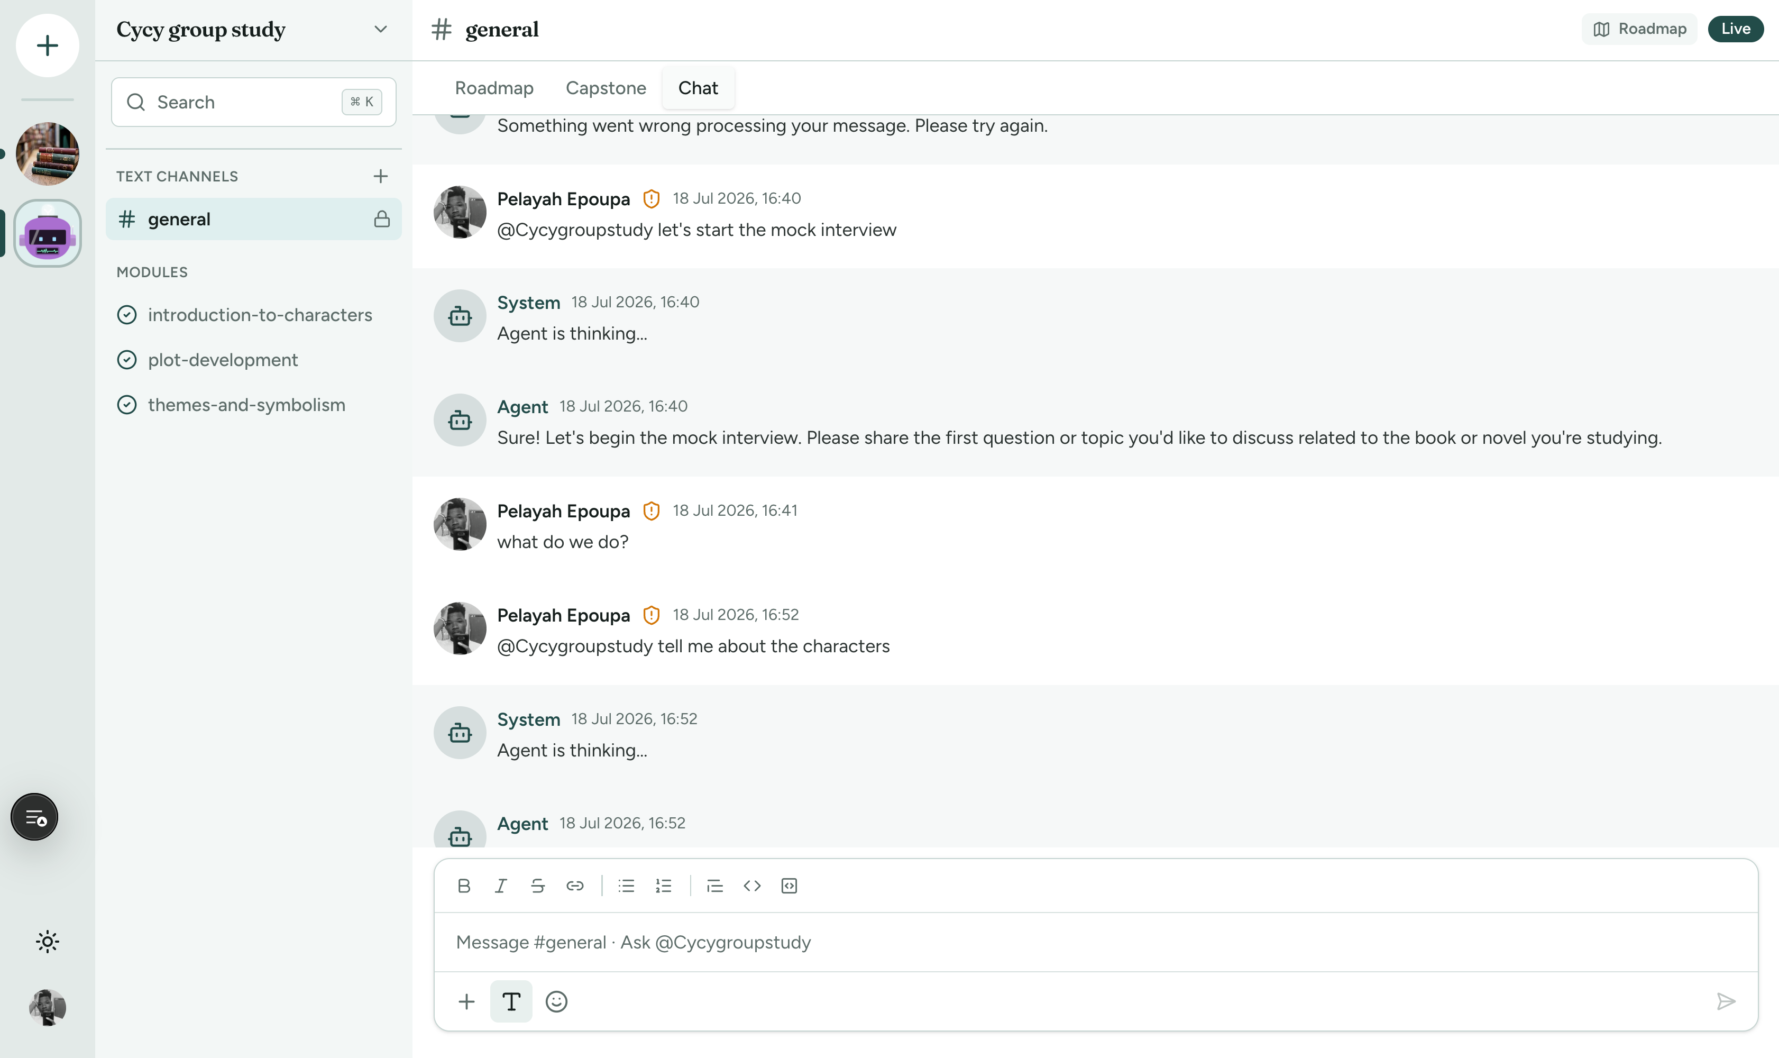Switch to the Roadmap tab

(x=494, y=88)
